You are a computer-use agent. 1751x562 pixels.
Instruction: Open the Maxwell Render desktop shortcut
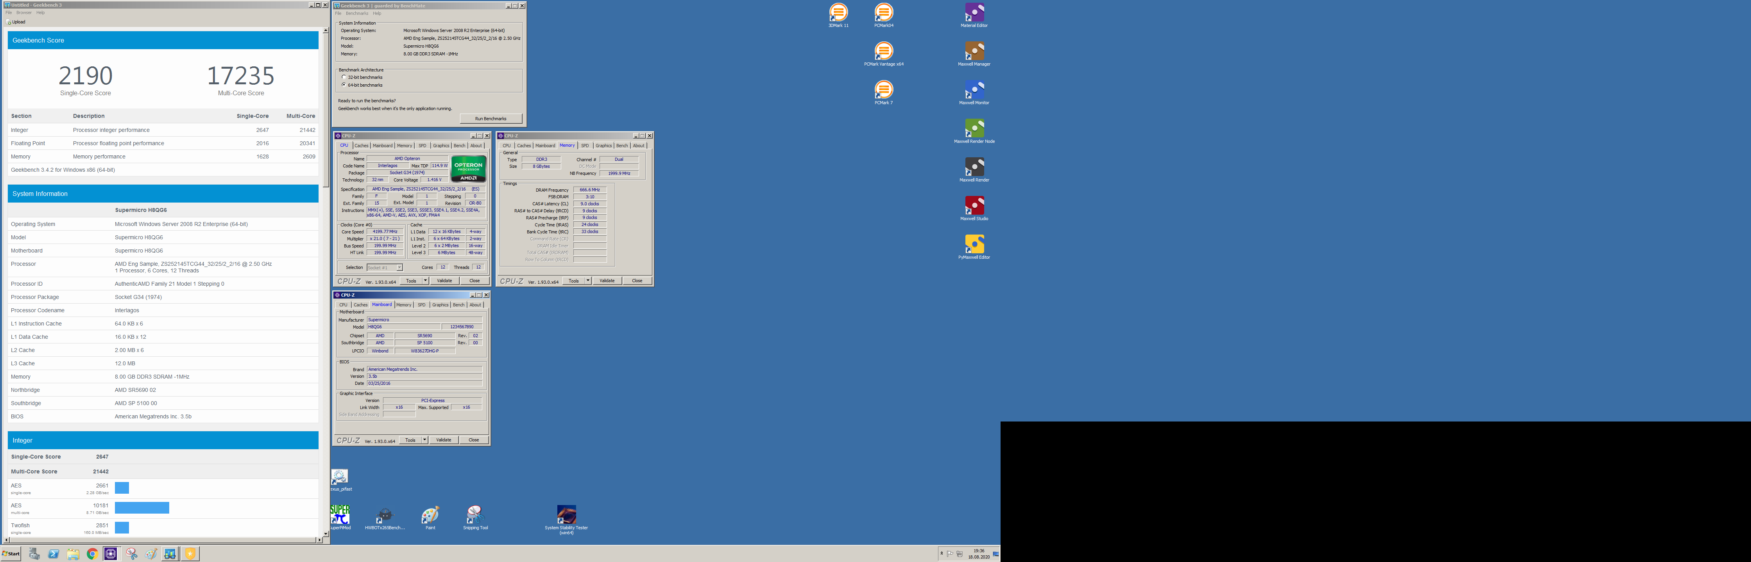point(974,170)
